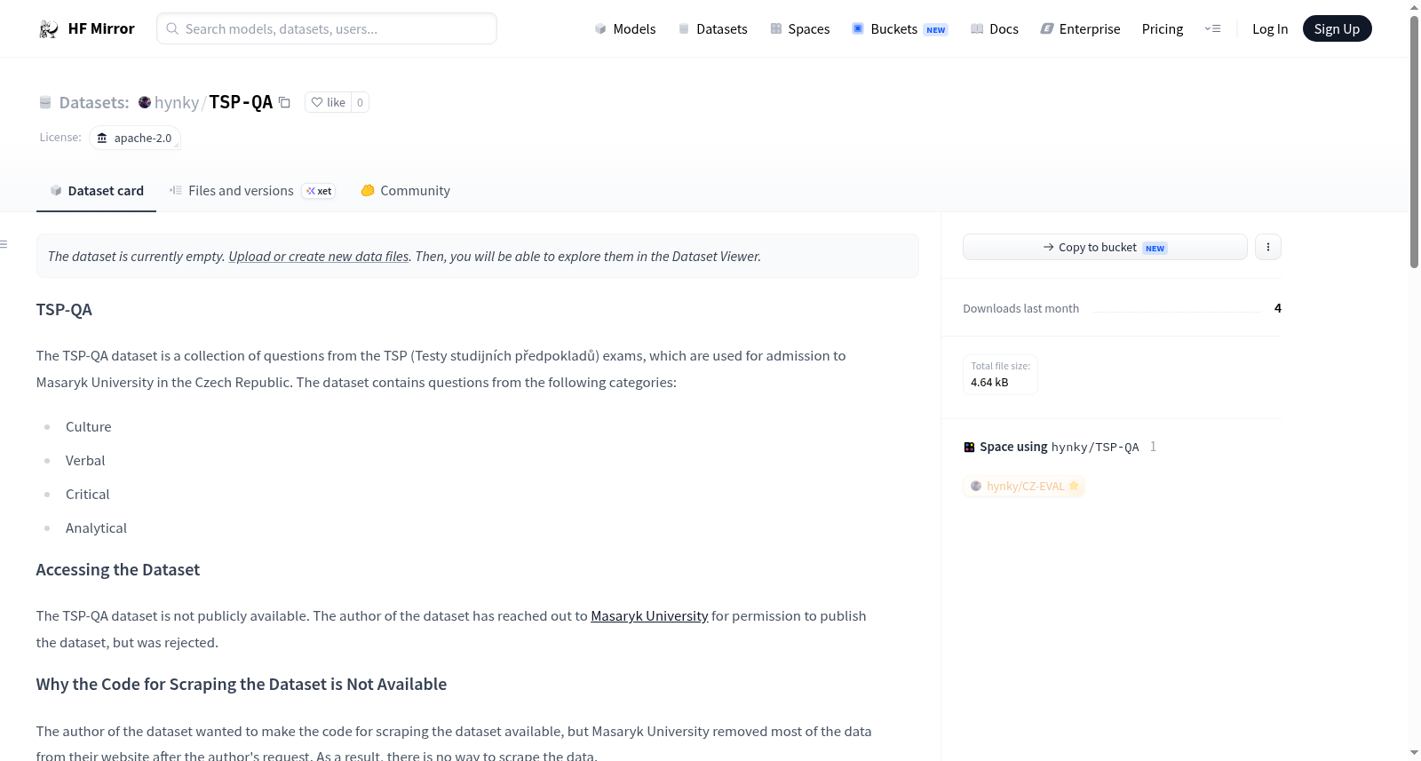The height and width of the screenshot is (761, 1421).
Task: Click the HF Mirror logo icon
Action: coord(49,29)
